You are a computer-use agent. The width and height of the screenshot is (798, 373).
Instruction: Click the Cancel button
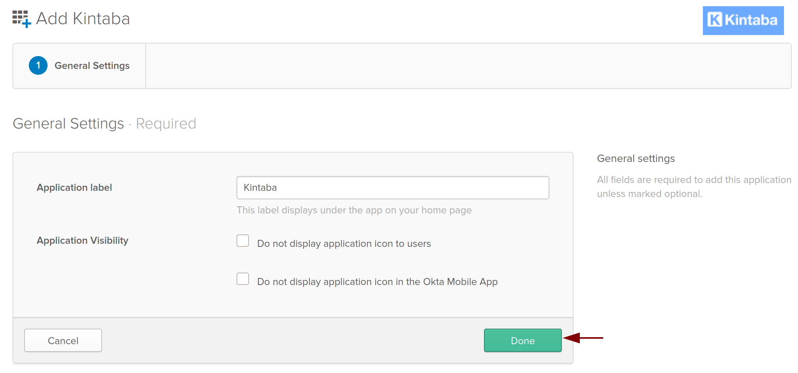[63, 340]
